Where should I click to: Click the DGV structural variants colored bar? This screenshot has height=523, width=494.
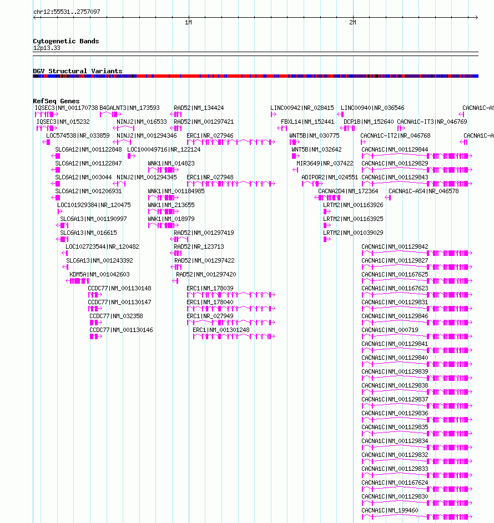tap(255, 77)
